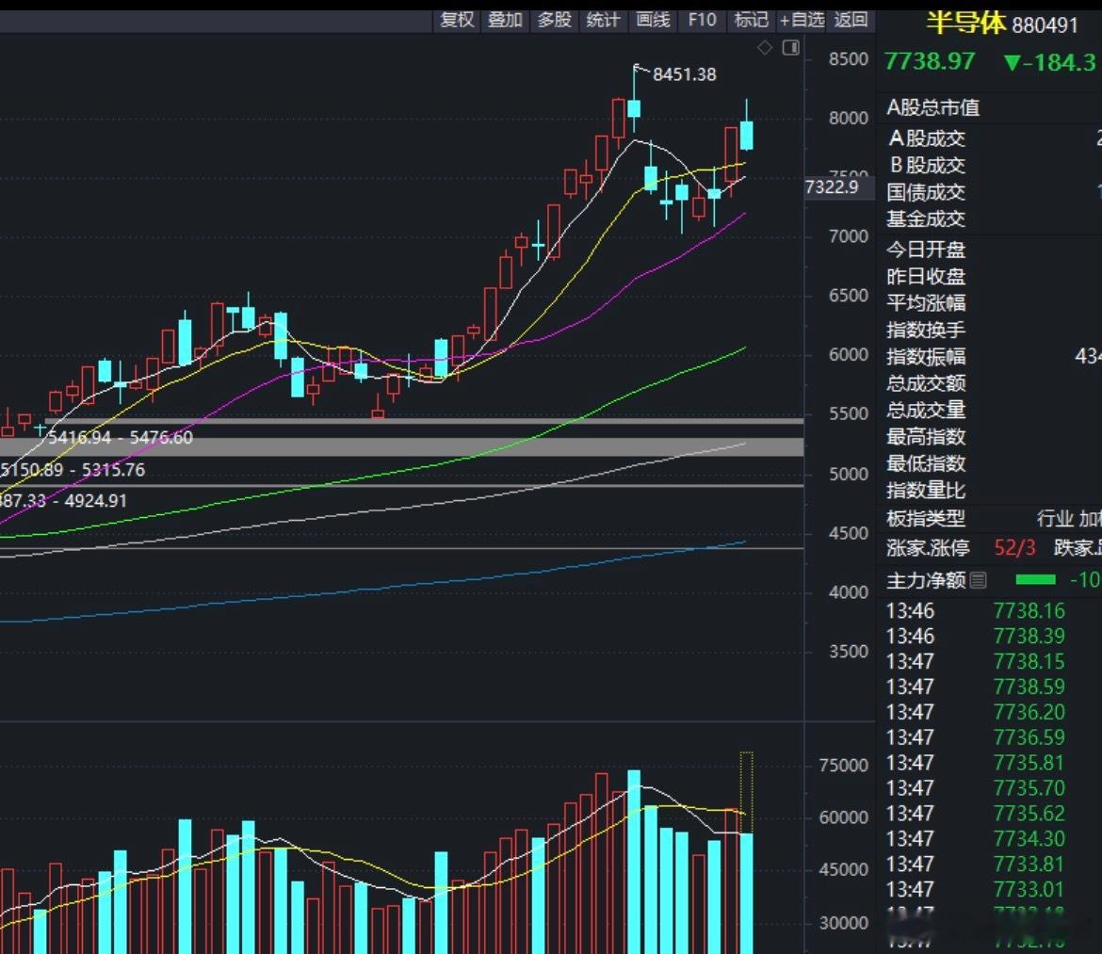Screen dimensions: 1102x954
Task: Click the 75000 volume axis label
Action: click(x=843, y=765)
